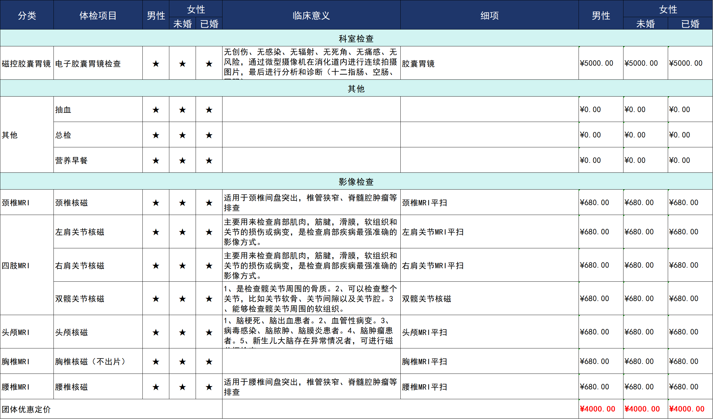Click the married-female star for 颈椎核磁 row
This screenshot has width=713, height=419.
(x=209, y=203)
